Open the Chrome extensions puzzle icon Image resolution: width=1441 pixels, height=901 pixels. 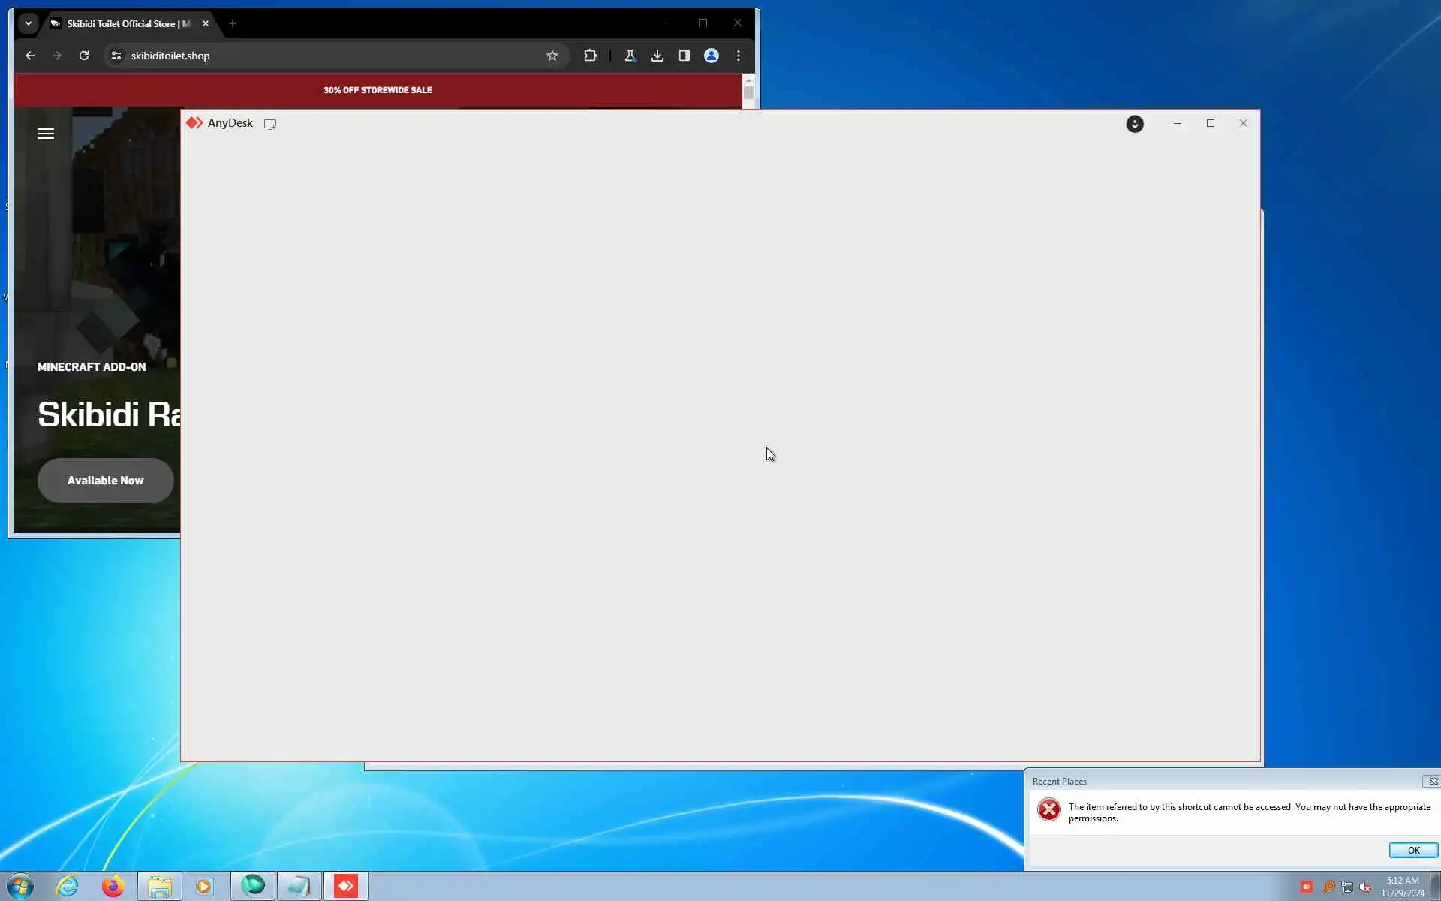[x=590, y=56]
